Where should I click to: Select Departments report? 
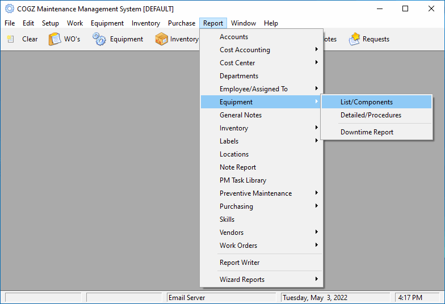261,76
